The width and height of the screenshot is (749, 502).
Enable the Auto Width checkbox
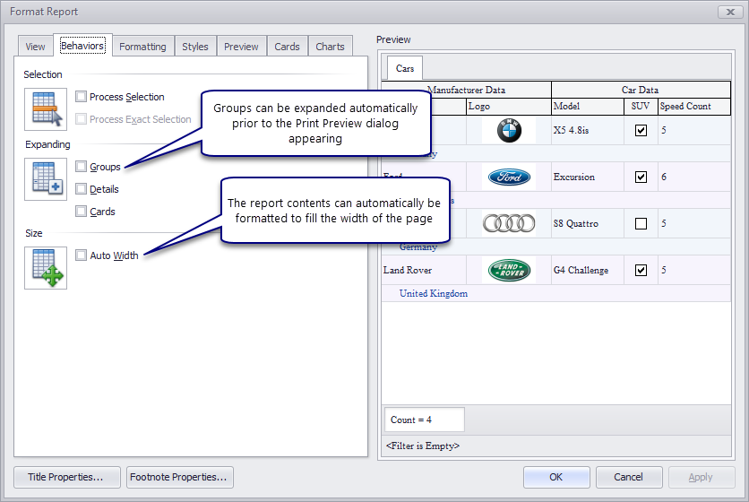coord(82,255)
